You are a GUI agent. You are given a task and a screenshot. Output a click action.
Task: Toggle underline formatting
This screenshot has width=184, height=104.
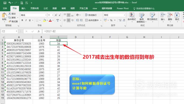pos(30,20)
